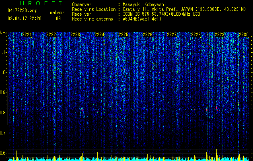
Task: Click the 2226 time marker
Action: tap(148, 35)
